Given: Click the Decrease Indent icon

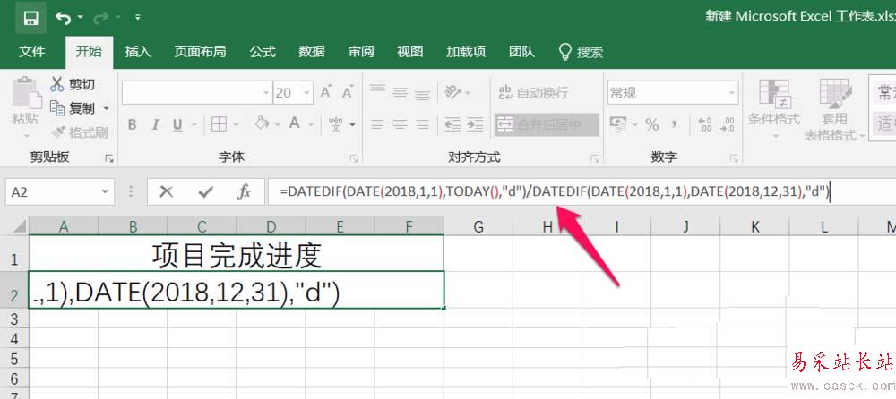Looking at the screenshot, I should click(452, 123).
